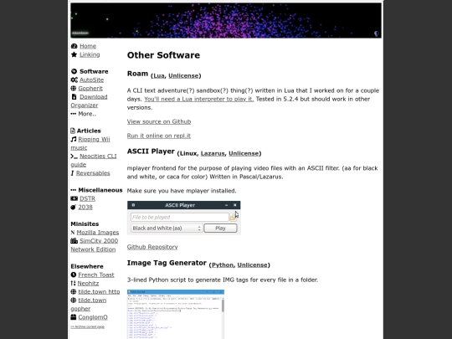
Task: Click the Home dashboard icon
Action: pyautogui.click(x=74, y=46)
